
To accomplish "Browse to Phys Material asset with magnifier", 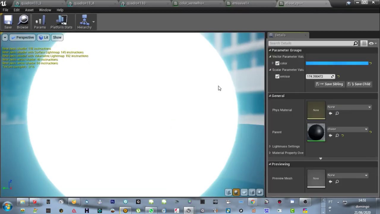I will pos(337,113).
